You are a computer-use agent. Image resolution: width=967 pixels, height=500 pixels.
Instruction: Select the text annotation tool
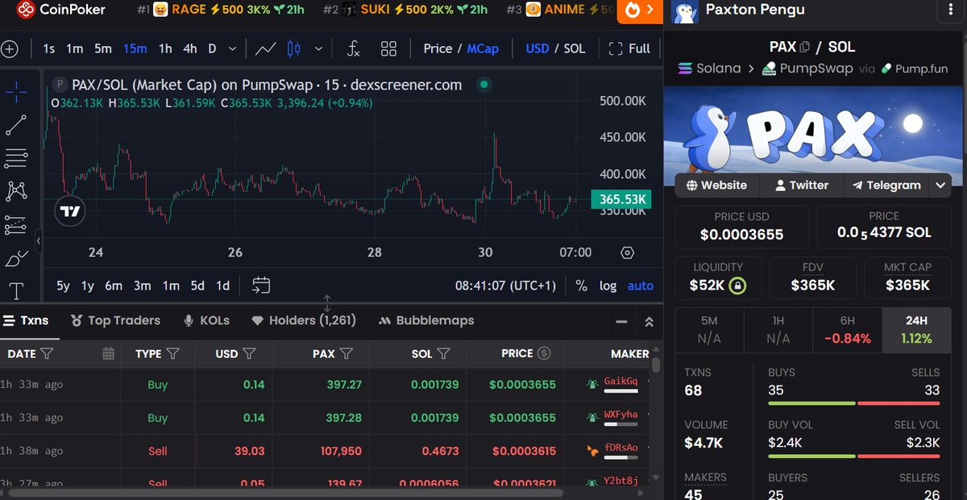[x=16, y=291]
